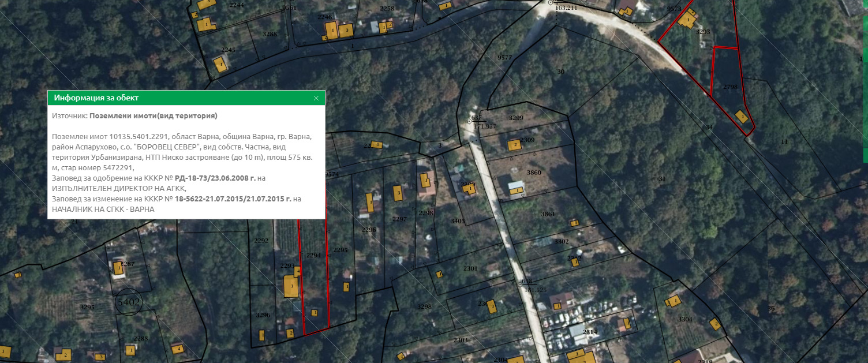
Task: Click building 1 in parcel 3861
Action: click(574, 223)
